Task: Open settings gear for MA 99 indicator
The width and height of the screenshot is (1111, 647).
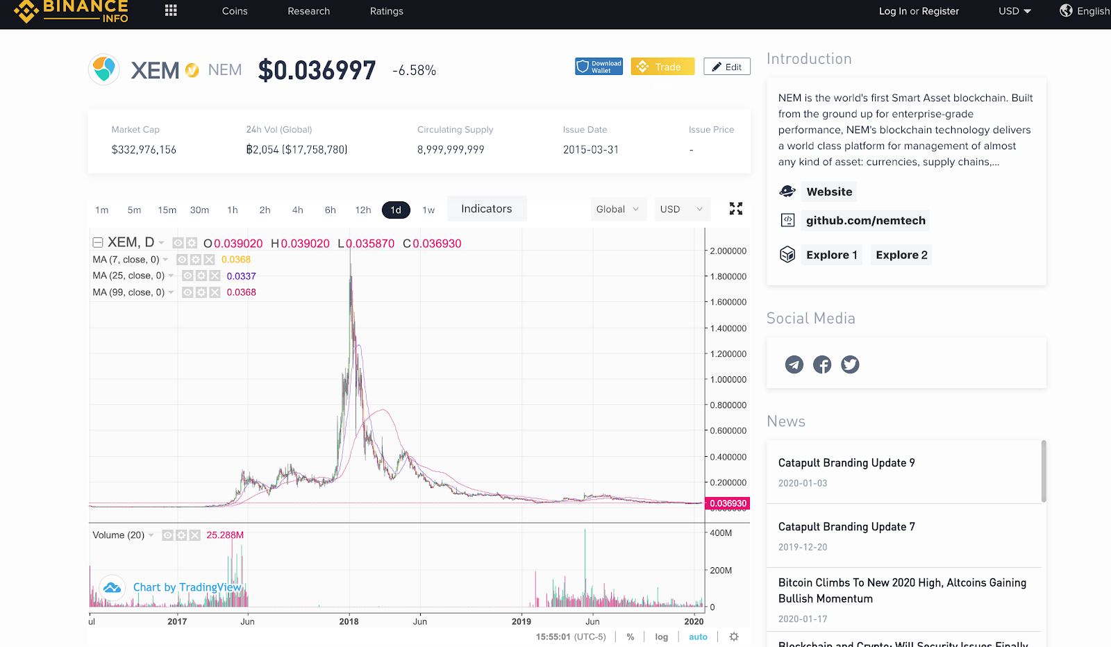Action: (x=201, y=292)
